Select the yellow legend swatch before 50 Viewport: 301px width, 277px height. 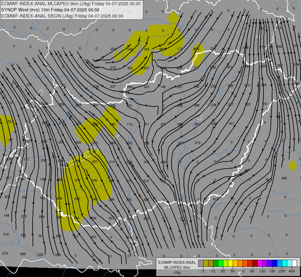coord(230,263)
